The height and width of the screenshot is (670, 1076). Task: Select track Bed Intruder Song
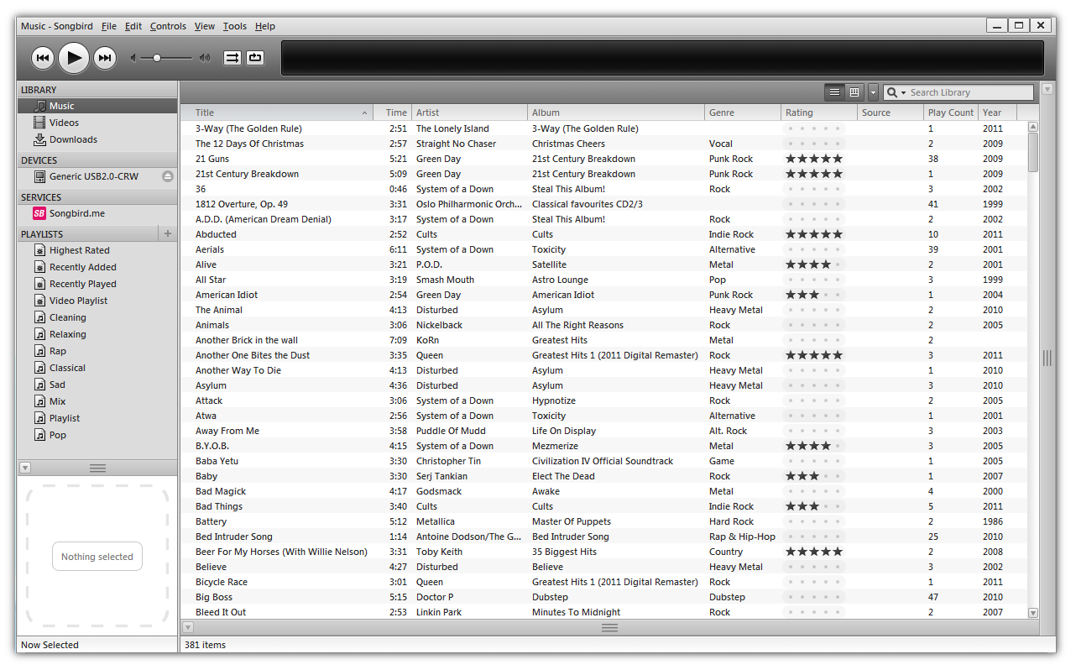pyautogui.click(x=604, y=537)
